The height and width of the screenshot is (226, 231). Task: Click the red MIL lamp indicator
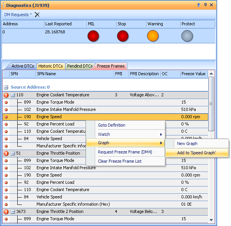[93, 36]
